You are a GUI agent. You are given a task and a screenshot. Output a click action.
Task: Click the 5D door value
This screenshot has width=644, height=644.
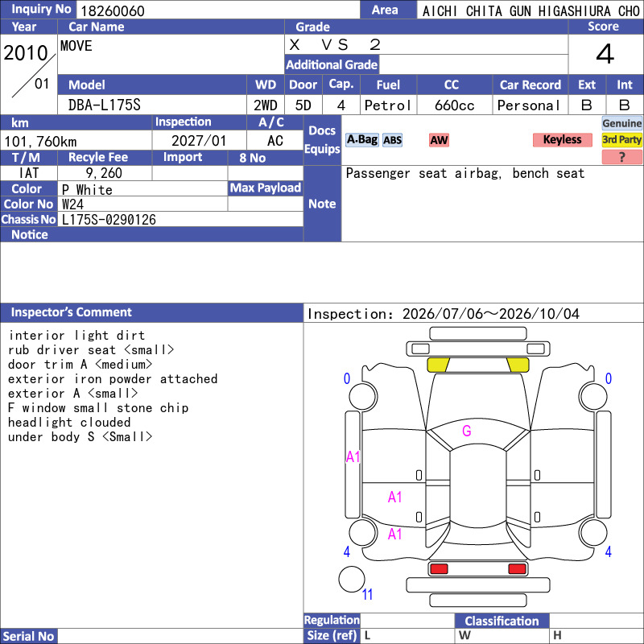[303, 105]
